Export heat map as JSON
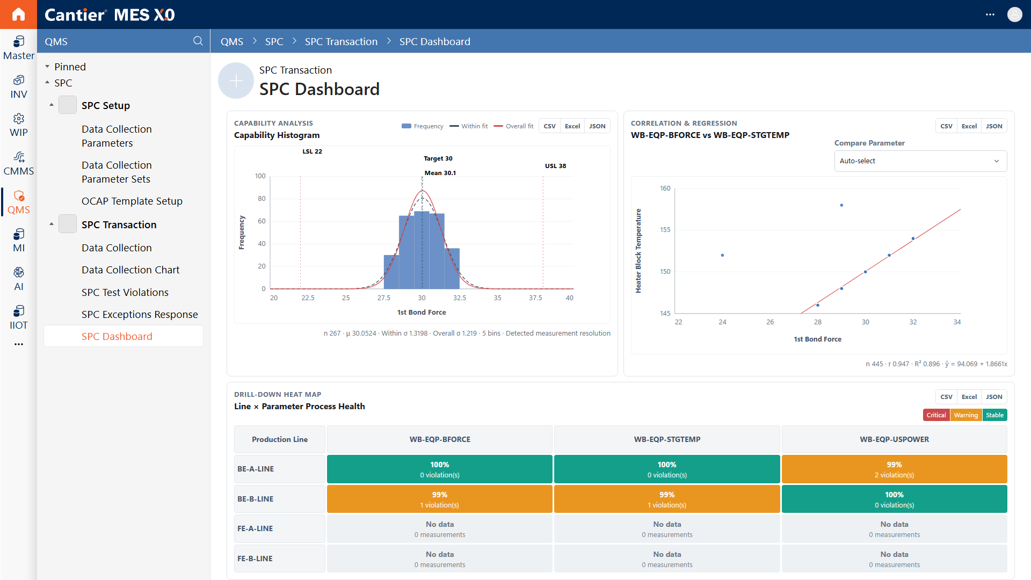Viewport: 1031px width, 580px height. (x=994, y=397)
